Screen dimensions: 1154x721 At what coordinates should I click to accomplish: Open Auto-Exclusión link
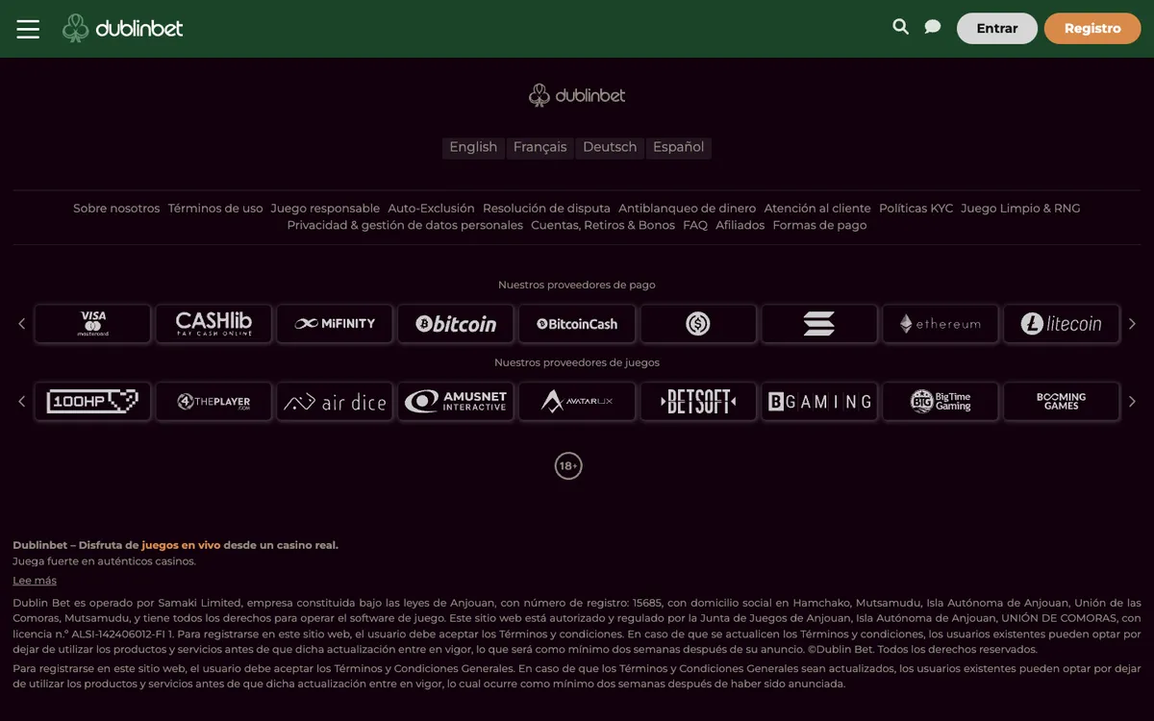431,209
